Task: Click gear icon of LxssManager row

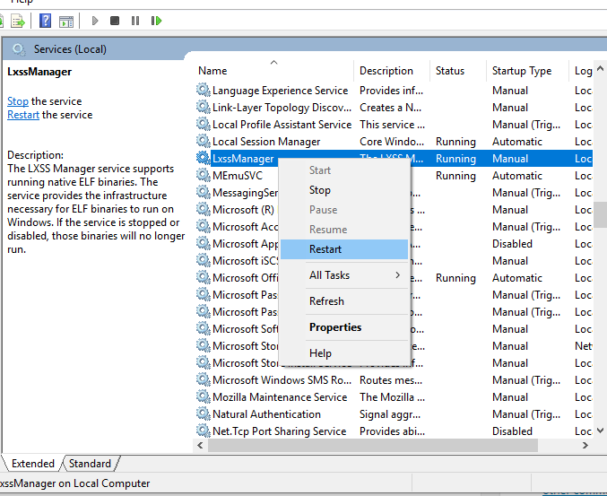Action: (203, 158)
